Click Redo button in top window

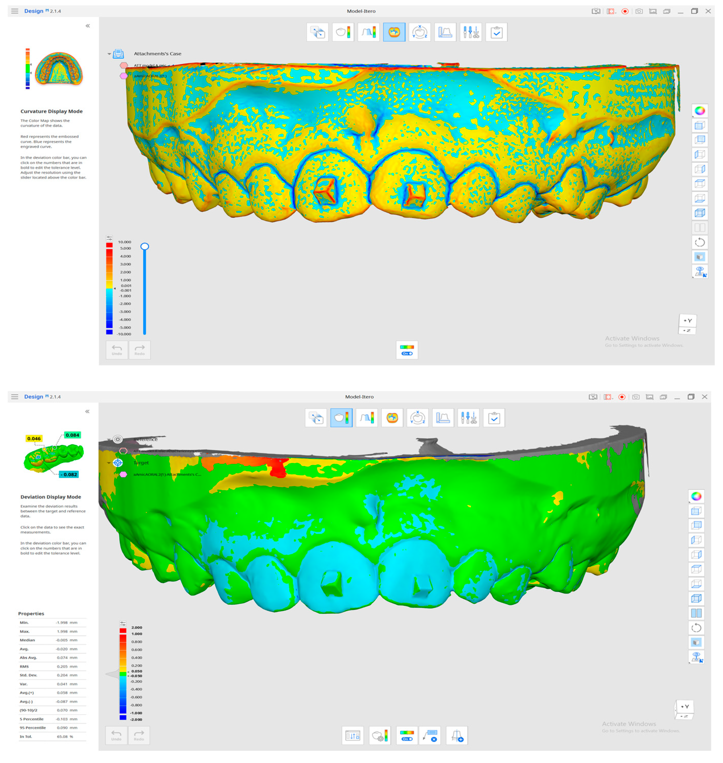(x=139, y=350)
